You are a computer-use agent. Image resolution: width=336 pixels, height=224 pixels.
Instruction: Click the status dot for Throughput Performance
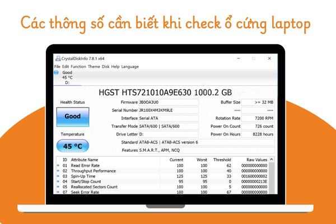coord(58,171)
